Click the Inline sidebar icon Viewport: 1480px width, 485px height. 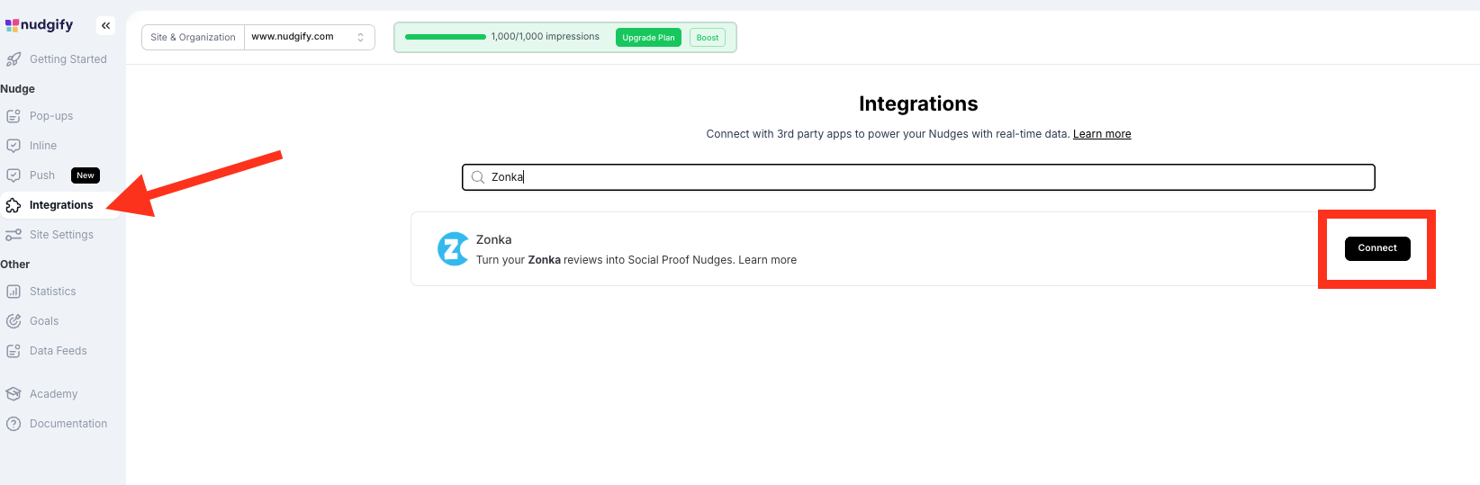point(14,146)
